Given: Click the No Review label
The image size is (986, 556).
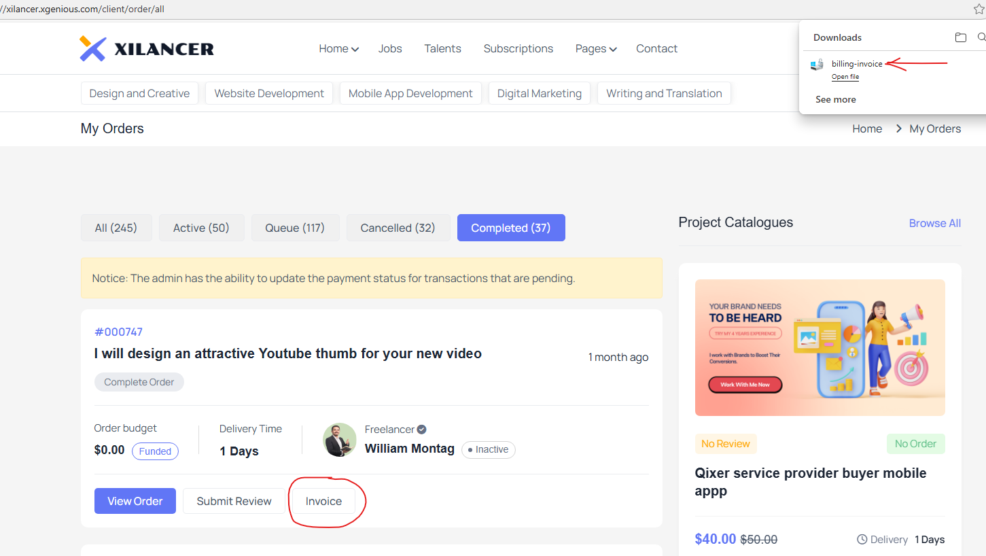Looking at the screenshot, I should point(726,444).
